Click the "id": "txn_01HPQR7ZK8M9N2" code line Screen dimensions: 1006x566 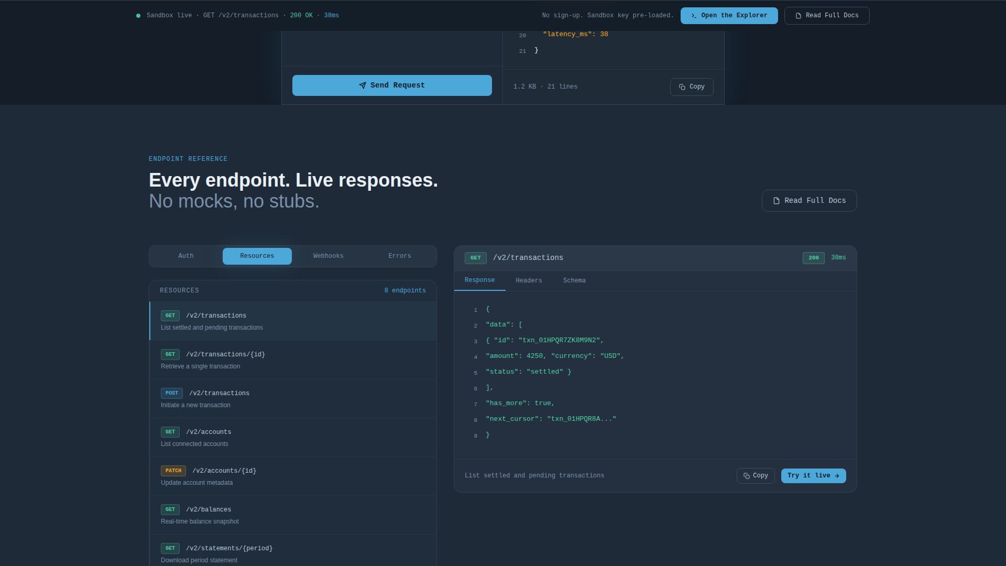(x=545, y=341)
